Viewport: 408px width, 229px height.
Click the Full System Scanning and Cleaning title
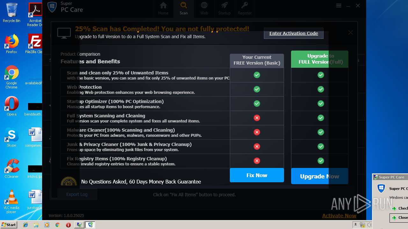(x=106, y=116)
